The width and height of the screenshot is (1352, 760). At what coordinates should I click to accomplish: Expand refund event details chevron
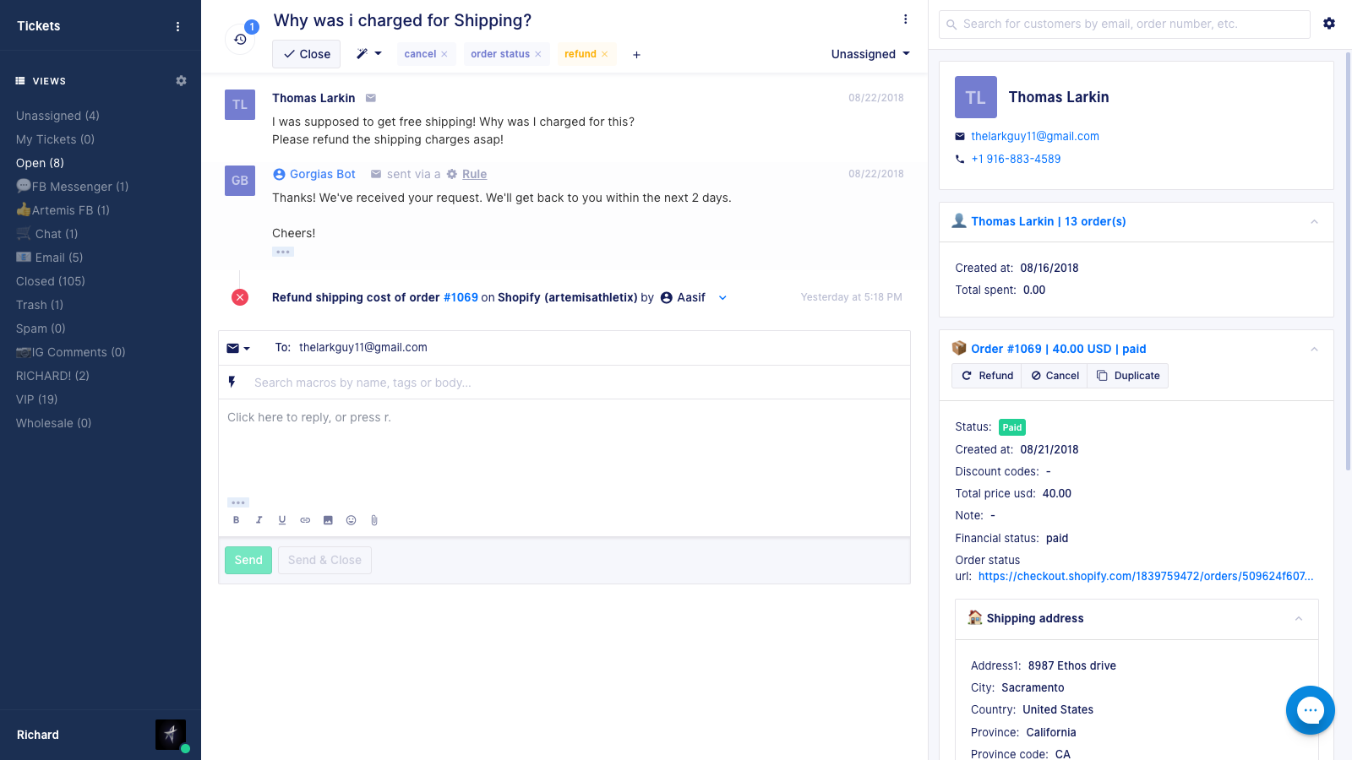click(722, 297)
